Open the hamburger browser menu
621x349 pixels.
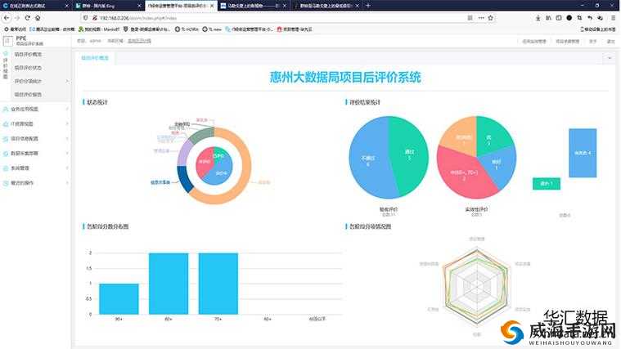[x=613, y=18]
